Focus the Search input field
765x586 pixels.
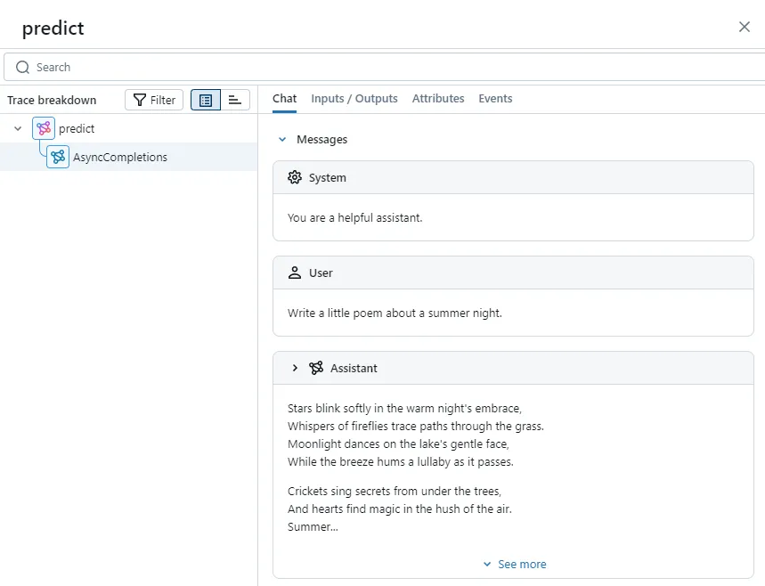pos(385,67)
